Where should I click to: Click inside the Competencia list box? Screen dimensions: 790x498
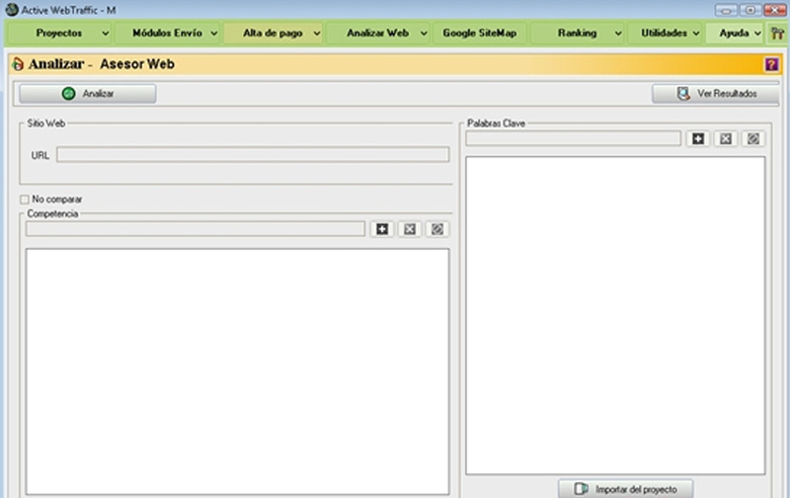(x=237, y=372)
